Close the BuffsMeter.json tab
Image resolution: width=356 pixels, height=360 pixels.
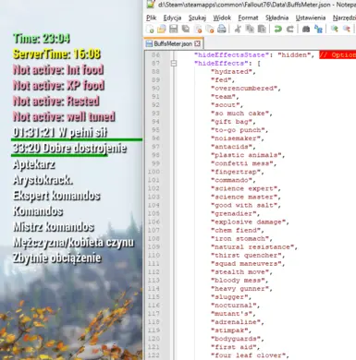point(197,43)
